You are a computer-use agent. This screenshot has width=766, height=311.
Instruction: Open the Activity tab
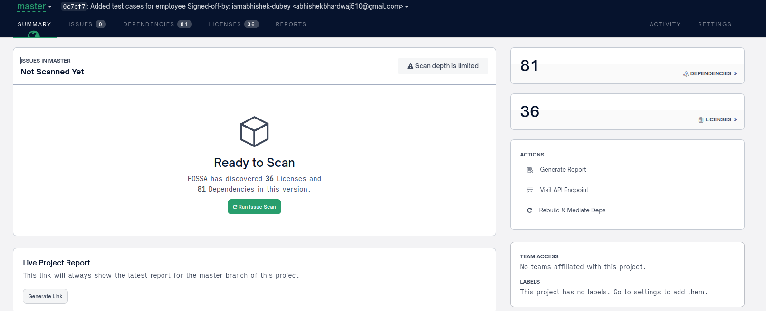point(665,24)
